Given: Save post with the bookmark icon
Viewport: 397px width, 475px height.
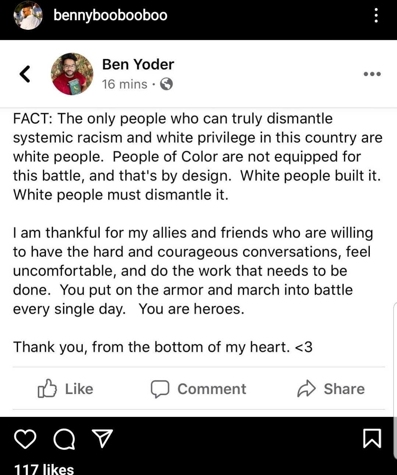Looking at the screenshot, I should (372, 438).
